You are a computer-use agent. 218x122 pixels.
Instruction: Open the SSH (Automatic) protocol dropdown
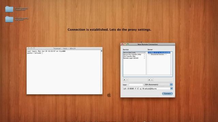[x=158, y=84]
